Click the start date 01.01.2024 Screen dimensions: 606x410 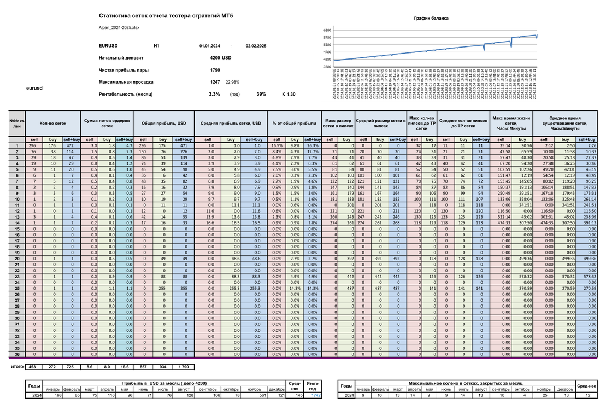[210, 46]
